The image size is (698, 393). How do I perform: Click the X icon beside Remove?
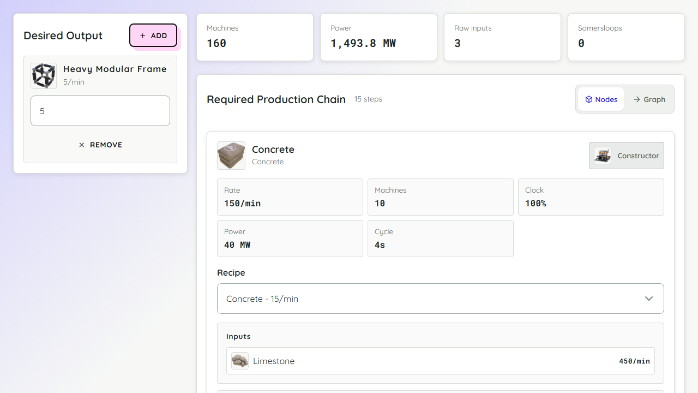(82, 145)
